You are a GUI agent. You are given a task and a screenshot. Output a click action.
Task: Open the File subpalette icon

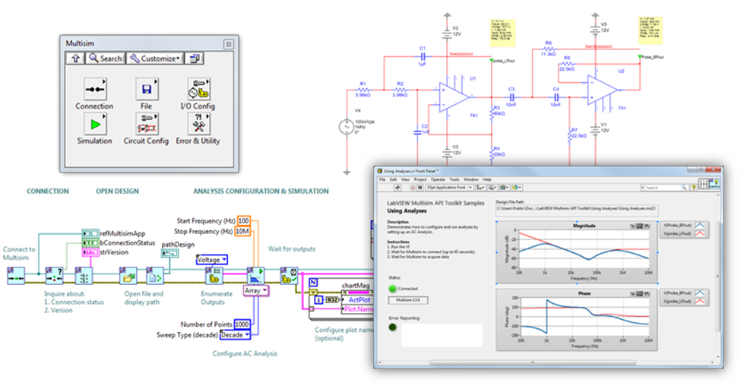[x=146, y=87]
